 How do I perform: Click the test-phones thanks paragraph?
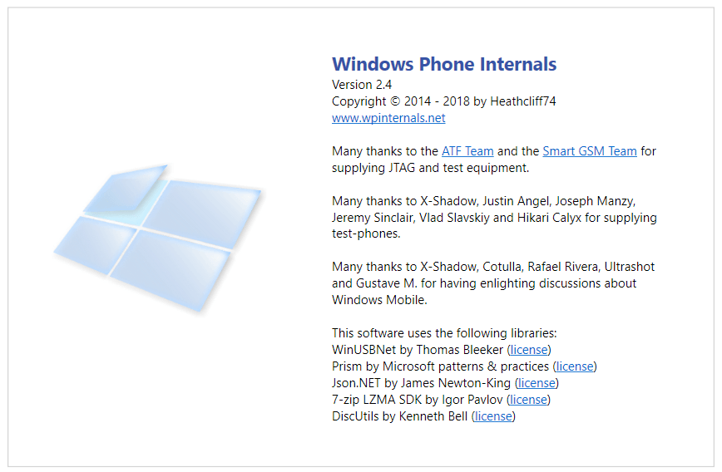[x=494, y=217]
